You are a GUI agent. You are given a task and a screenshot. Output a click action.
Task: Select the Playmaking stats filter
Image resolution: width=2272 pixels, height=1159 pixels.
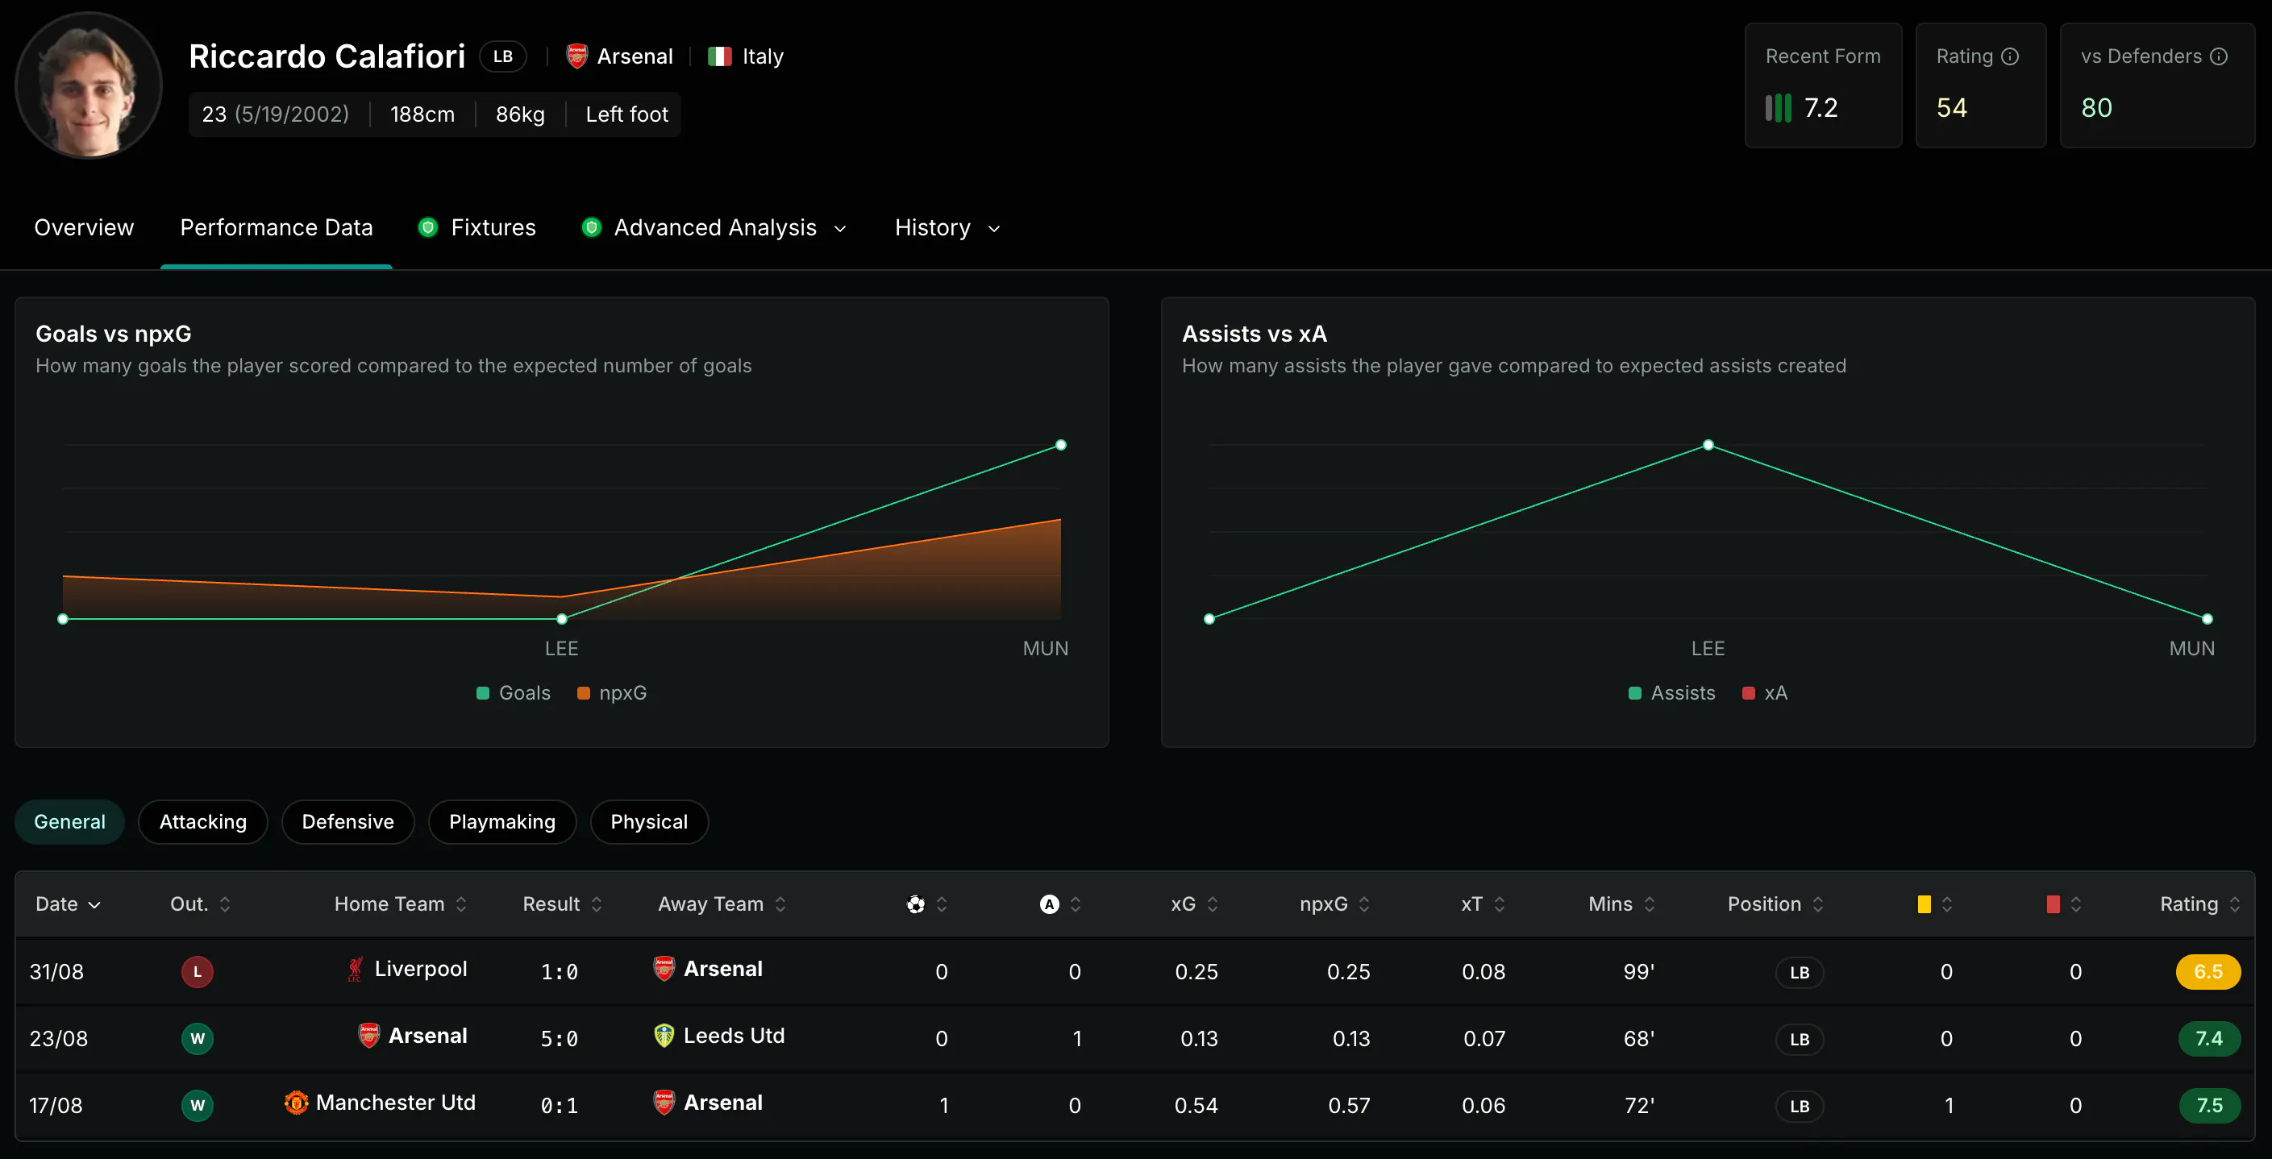501,821
